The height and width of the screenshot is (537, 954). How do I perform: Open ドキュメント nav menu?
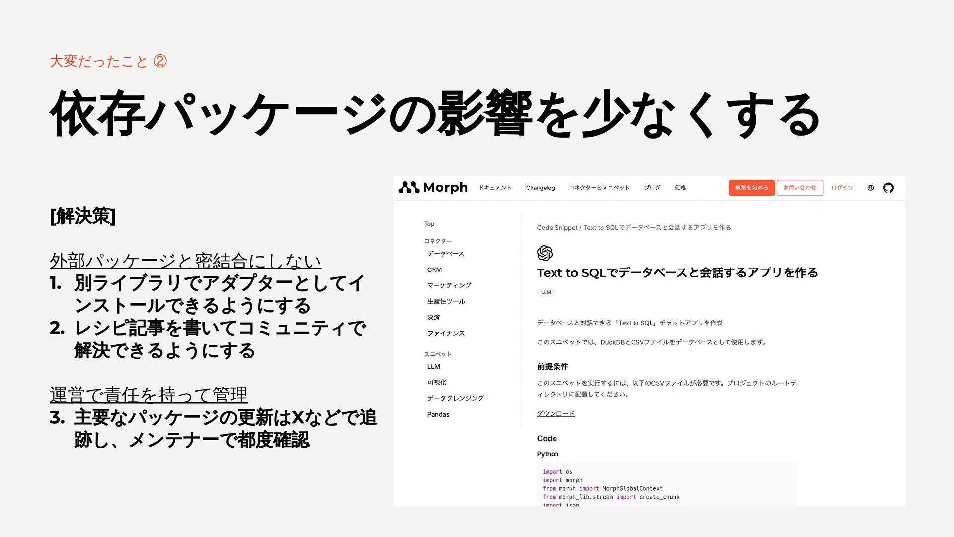click(495, 188)
